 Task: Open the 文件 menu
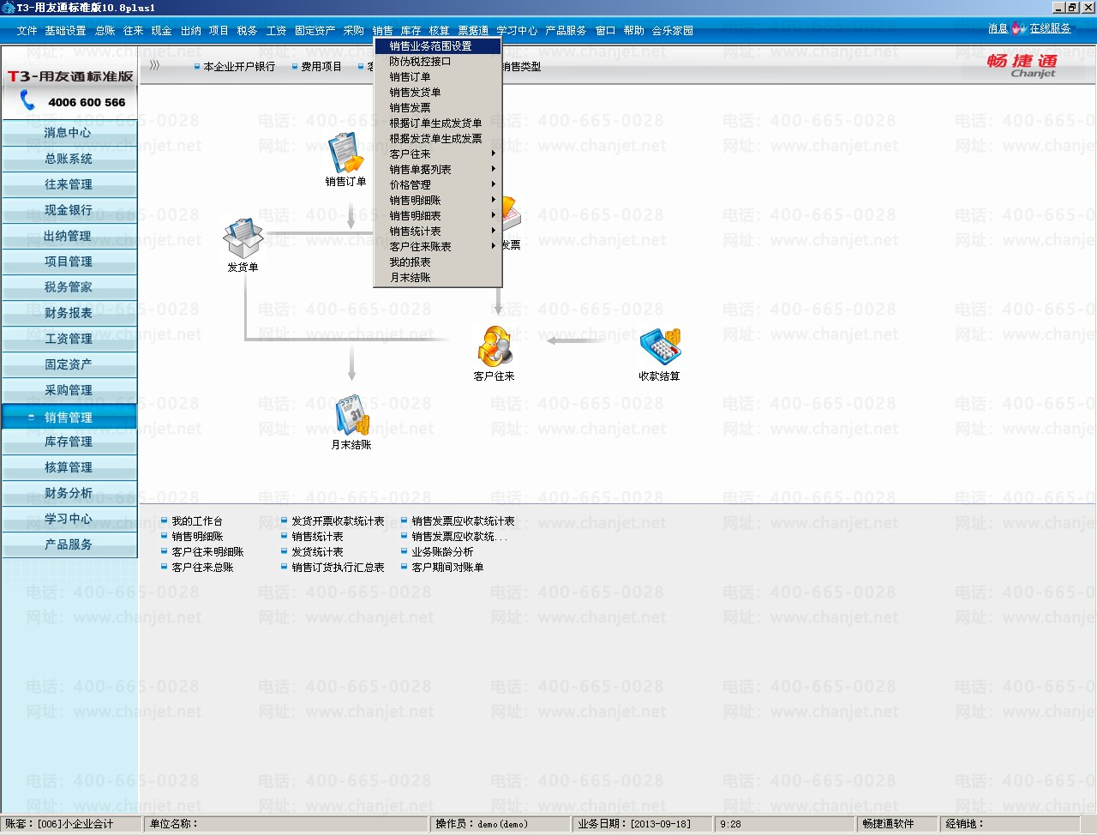point(27,31)
